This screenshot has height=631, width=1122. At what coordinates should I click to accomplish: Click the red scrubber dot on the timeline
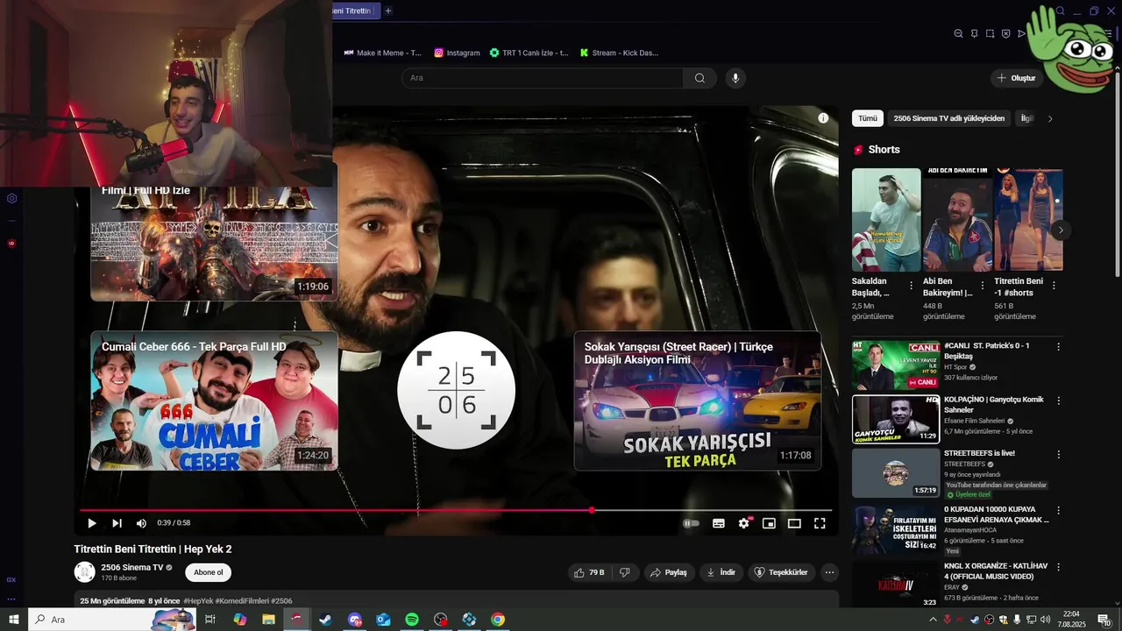click(x=593, y=510)
